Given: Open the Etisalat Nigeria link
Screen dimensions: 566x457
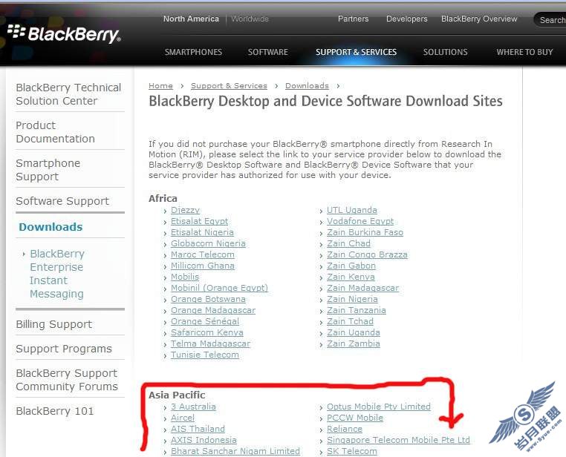Looking at the screenshot, I should tap(202, 232).
